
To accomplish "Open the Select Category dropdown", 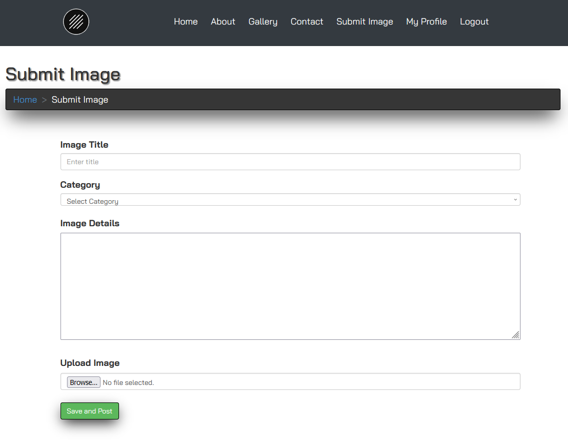I will tap(290, 200).
